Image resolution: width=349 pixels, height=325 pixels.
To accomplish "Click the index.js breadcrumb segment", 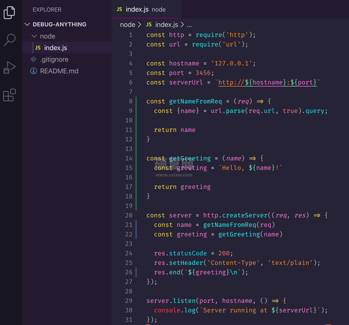I will pos(167,25).
